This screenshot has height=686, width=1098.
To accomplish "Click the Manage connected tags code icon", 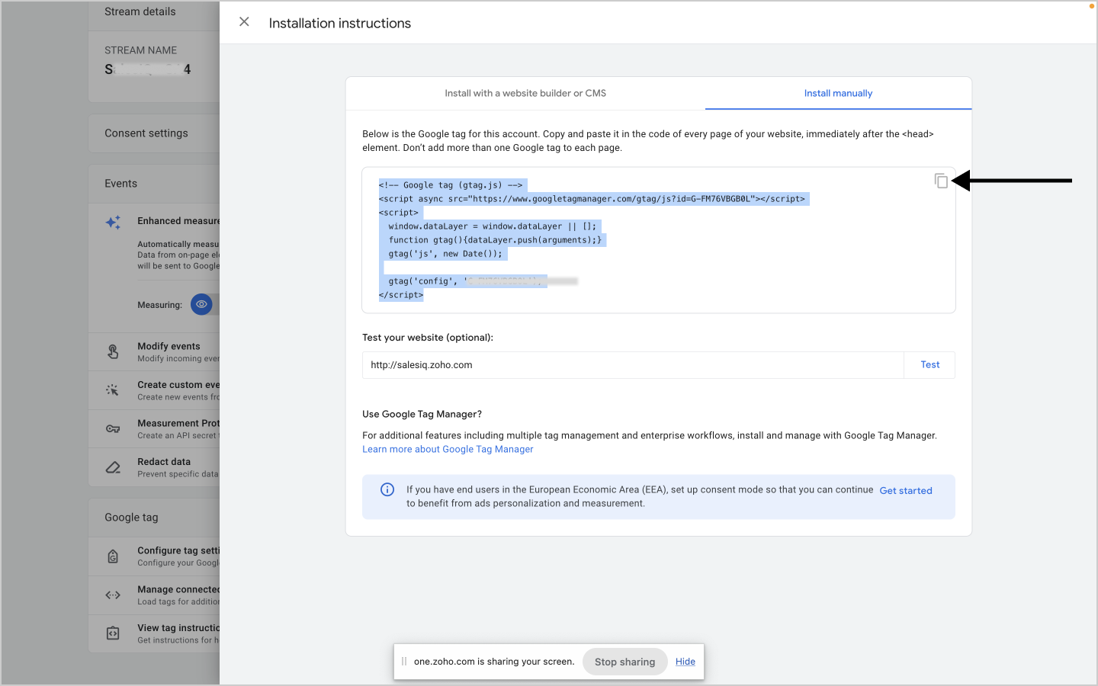I will 113,595.
